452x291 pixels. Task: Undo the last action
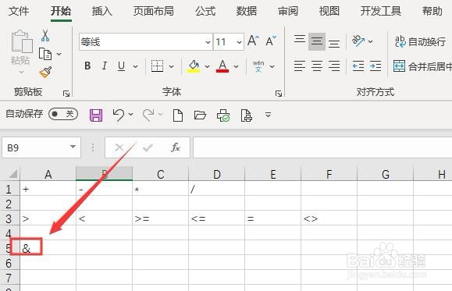click(118, 115)
